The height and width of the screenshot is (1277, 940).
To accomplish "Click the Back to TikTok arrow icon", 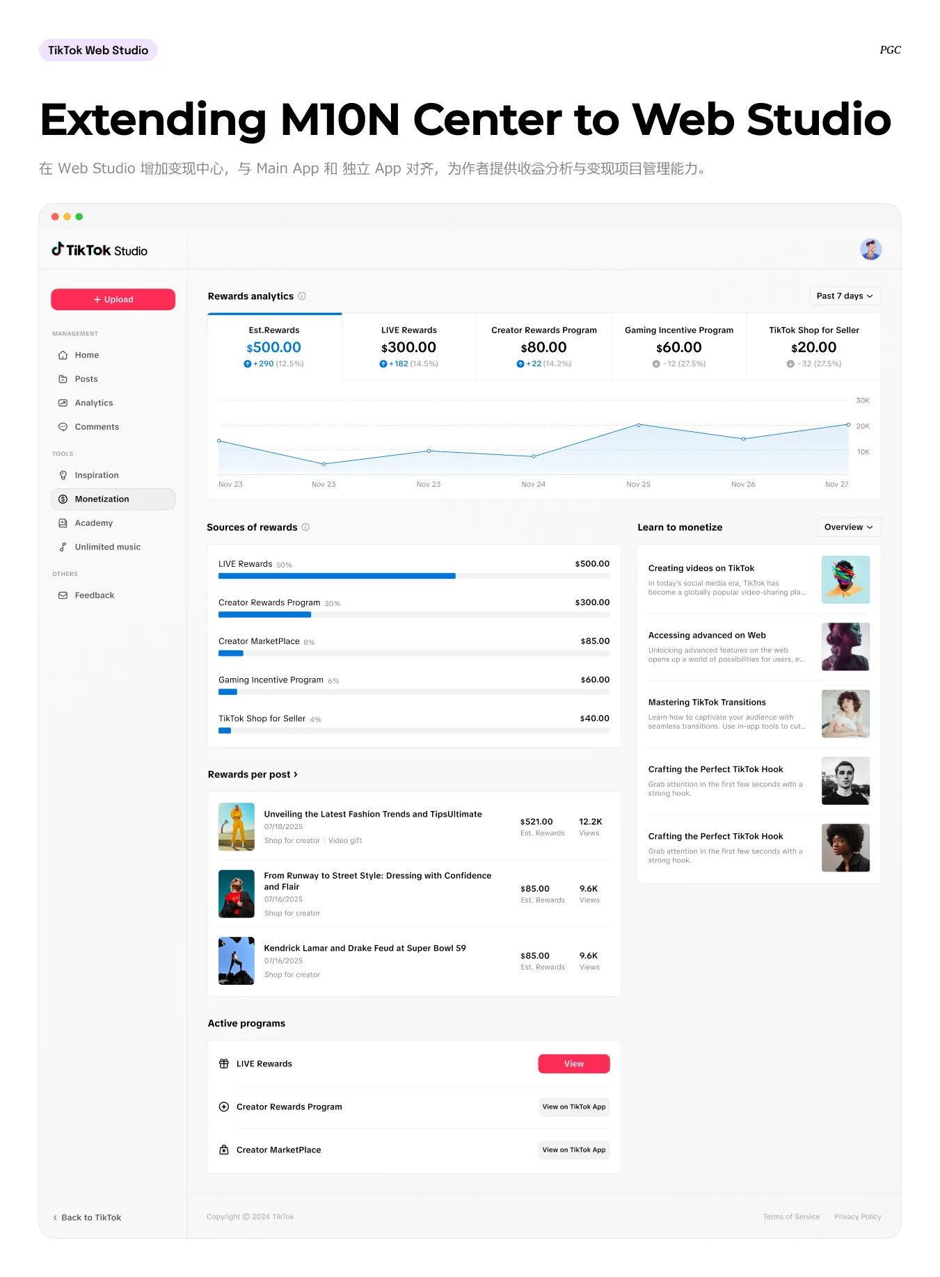I will (x=55, y=1217).
